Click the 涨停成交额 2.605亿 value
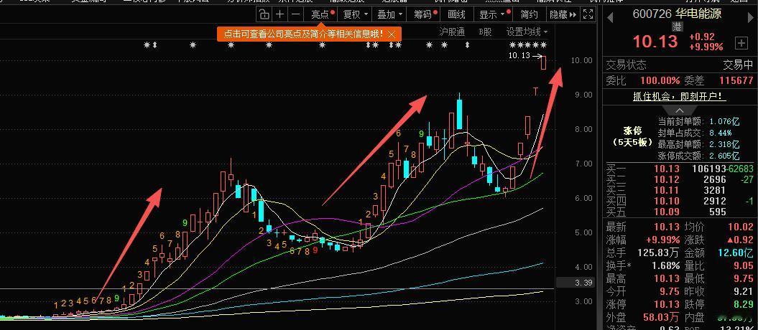The image size is (758, 330). tap(724, 156)
